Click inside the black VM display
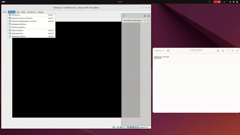The width and height of the screenshot is (240, 135). [x=67, y=70]
